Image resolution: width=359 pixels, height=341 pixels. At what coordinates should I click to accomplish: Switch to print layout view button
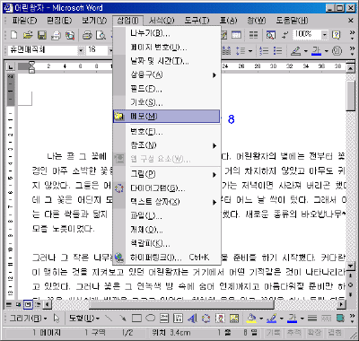click(28, 304)
